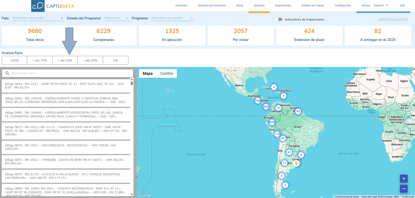Image resolution: width=415 pixels, height=198 pixels.
Task: Click the map cluster marker labeled 69
Action: click(x=282, y=138)
